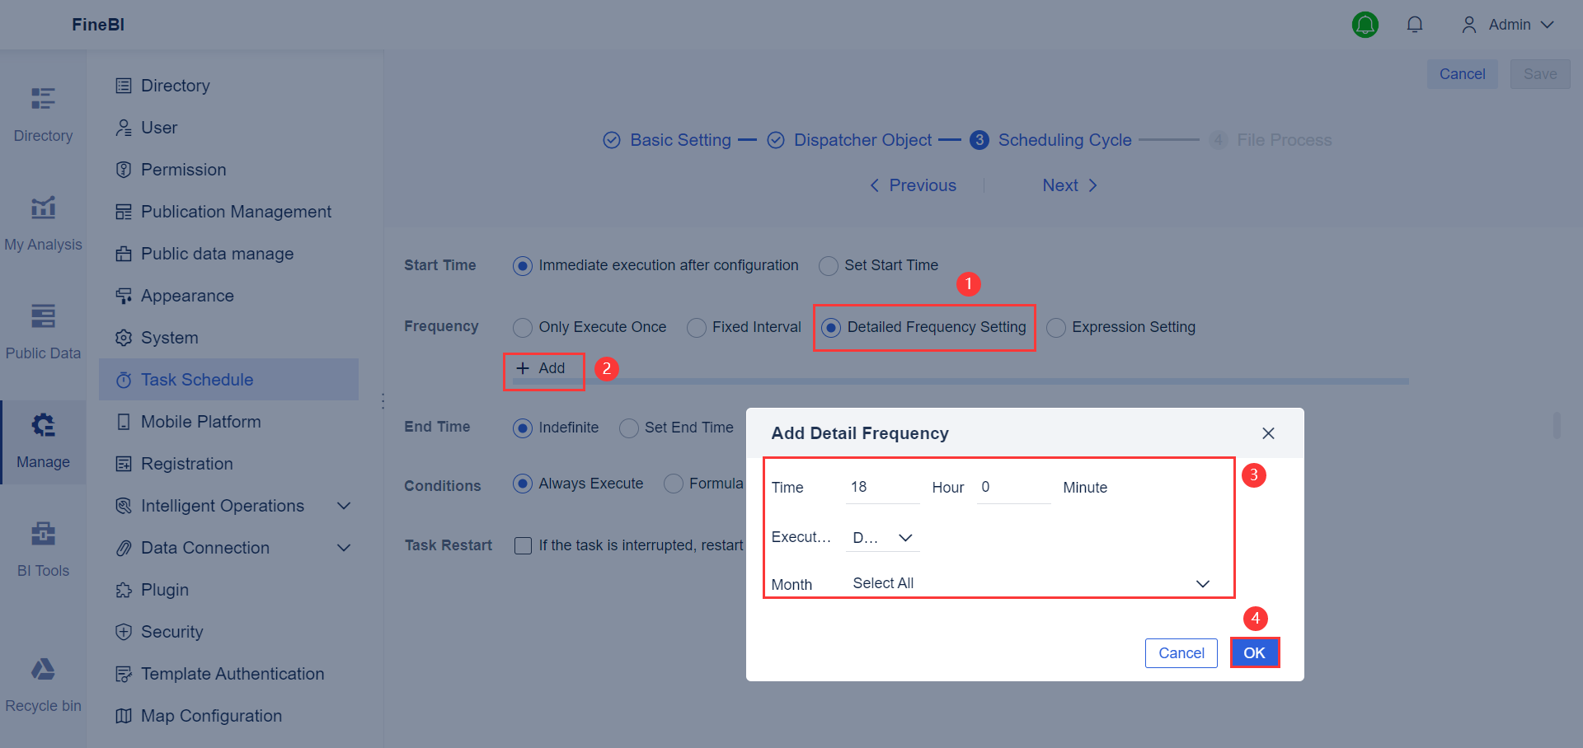Image resolution: width=1583 pixels, height=748 pixels.
Task: Collapse the Data Connection menu
Action: coord(344,547)
